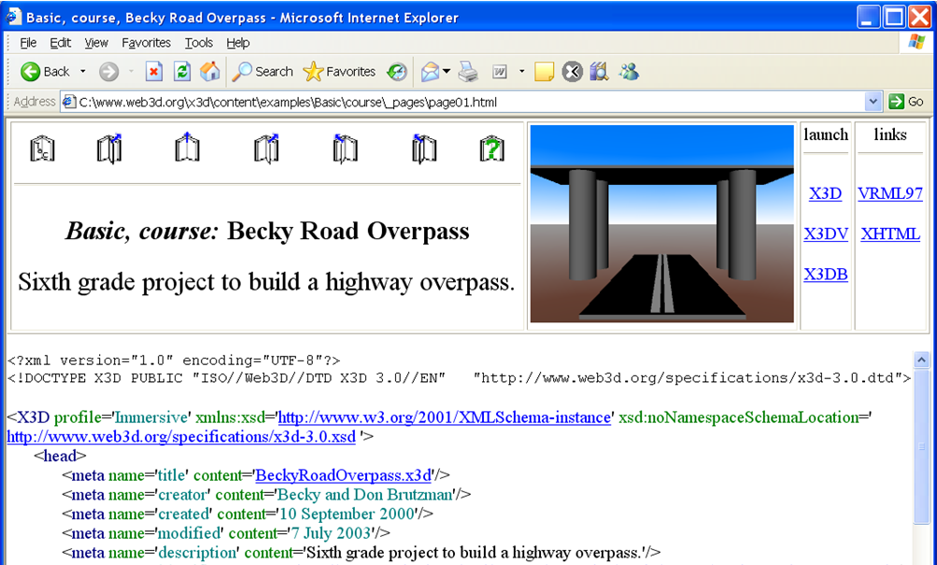Open the help book with question mark
937x565 pixels.
tap(491, 148)
